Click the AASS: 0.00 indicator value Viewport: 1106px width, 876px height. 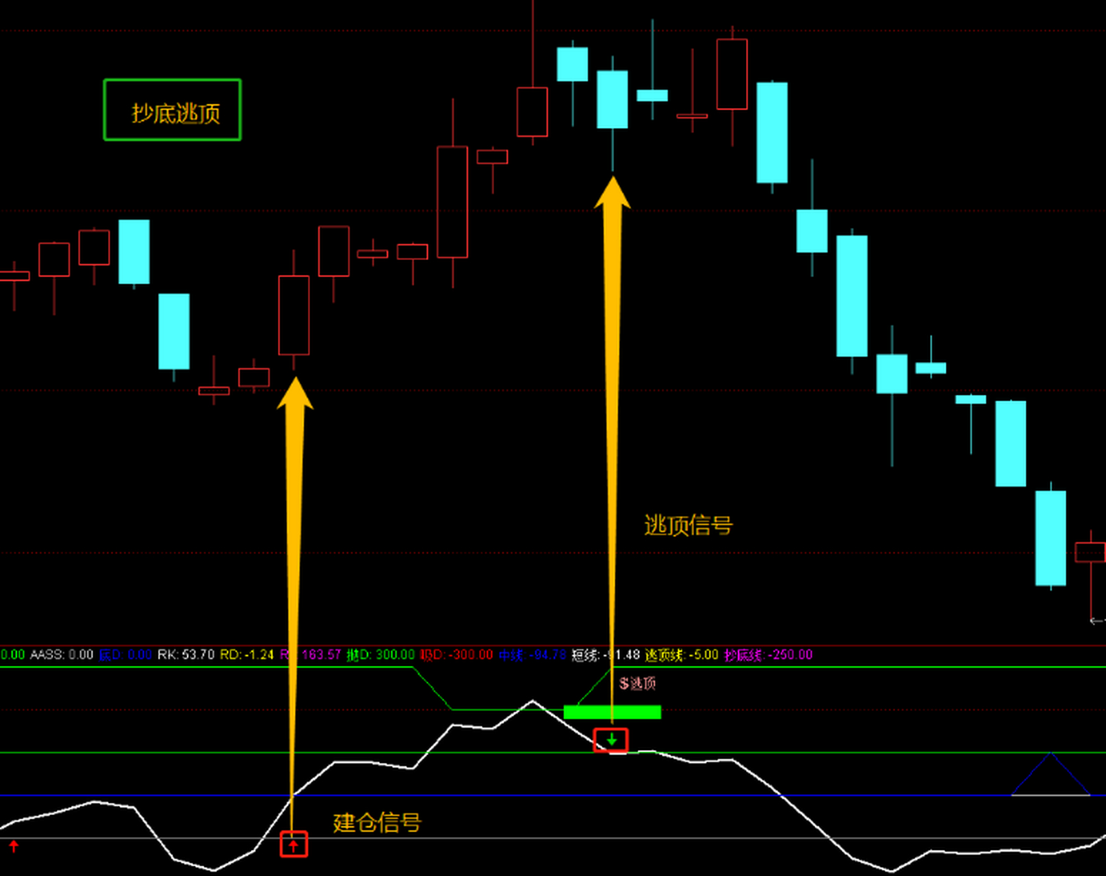point(62,655)
